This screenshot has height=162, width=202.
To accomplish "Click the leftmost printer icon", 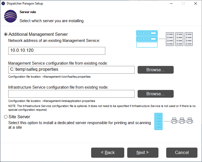I will [x=174, y=120].
